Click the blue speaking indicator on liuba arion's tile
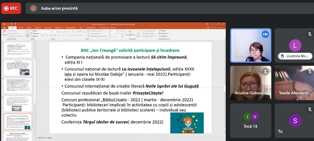Image resolution: width=314 pixels, height=141 pixels. pyautogui.click(x=265, y=34)
